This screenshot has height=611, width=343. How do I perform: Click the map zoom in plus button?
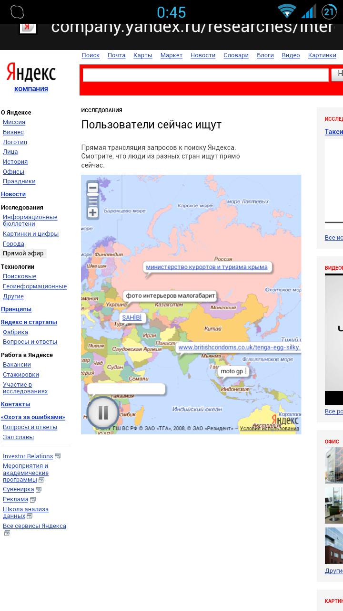[93, 213]
